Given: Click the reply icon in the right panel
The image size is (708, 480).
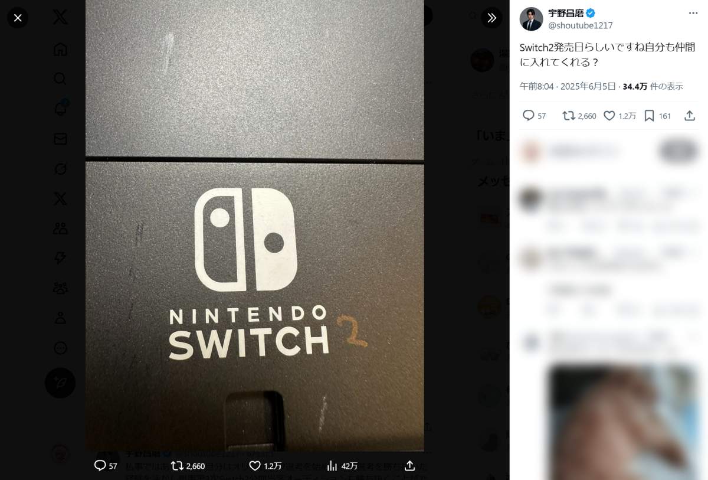Looking at the screenshot, I should click(529, 116).
